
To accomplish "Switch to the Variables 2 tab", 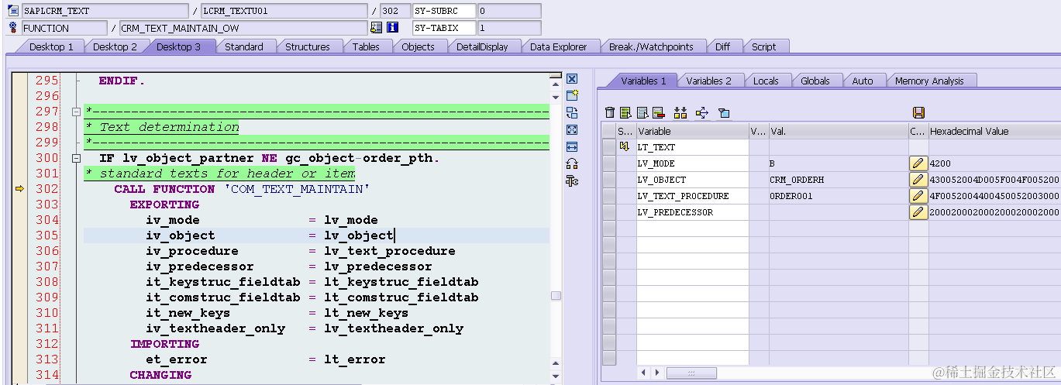I will click(x=708, y=81).
